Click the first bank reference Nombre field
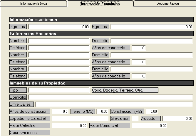The width and height of the screenshot is (196, 136). 59,41
